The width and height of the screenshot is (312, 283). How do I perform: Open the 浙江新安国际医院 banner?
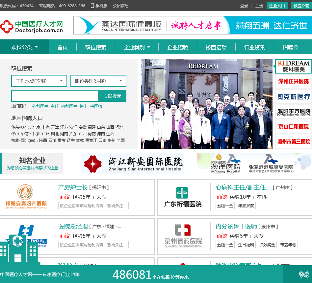pos(135,164)
